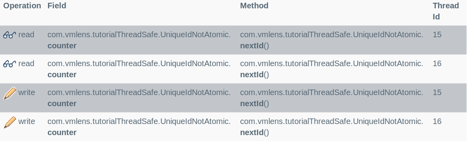The height and width of the screenshot is (145, 469).
Task: Select the Thread Id column header
Action: pos(446,11)
